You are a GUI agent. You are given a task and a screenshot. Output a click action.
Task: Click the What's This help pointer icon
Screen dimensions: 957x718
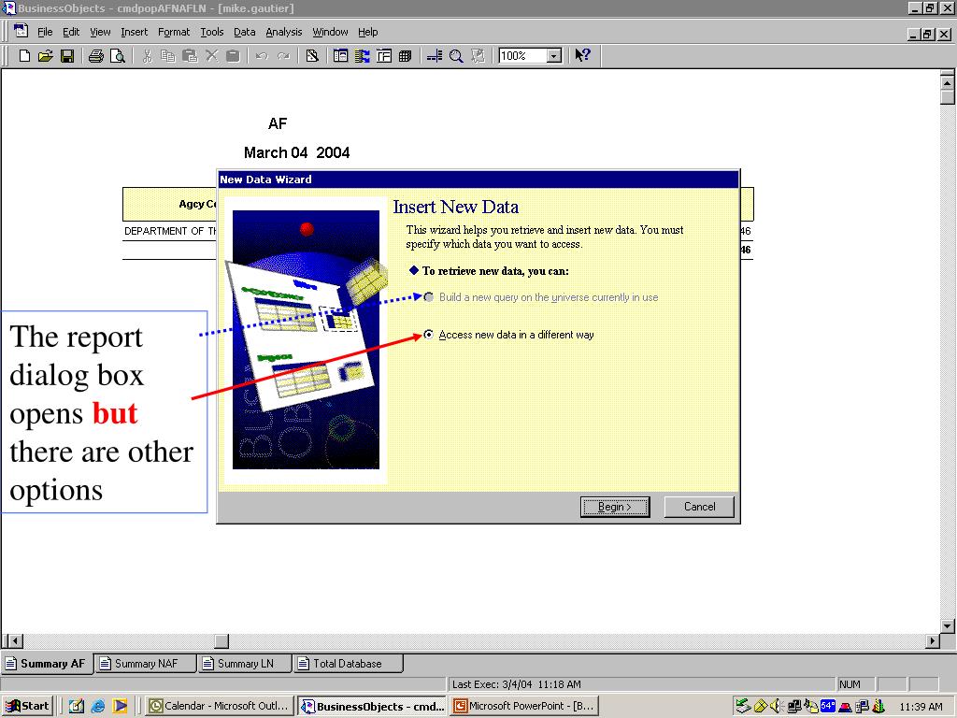583,55
